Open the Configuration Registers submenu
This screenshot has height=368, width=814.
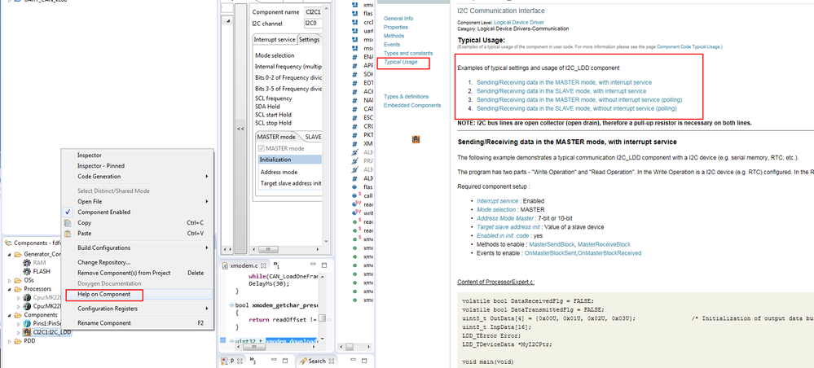click(137, 309)
